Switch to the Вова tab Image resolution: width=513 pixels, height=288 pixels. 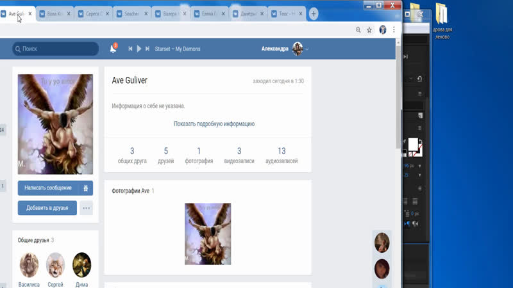pos(55,13)
